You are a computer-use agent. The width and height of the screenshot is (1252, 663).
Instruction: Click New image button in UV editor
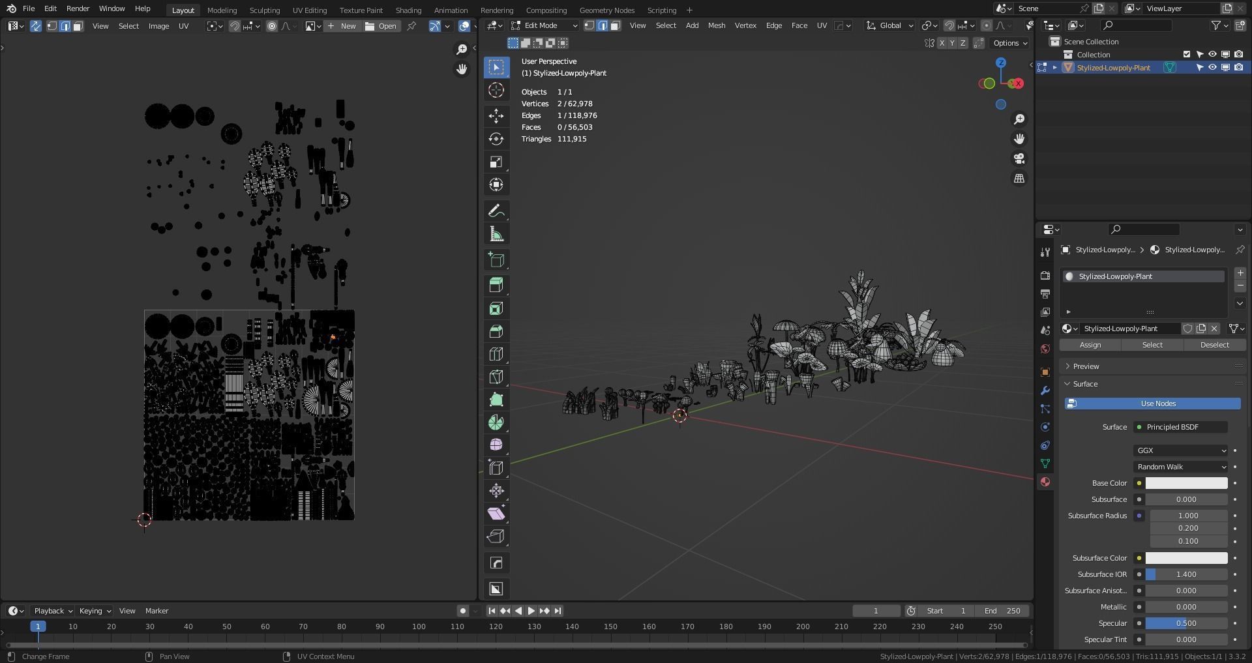click(343, 26)
